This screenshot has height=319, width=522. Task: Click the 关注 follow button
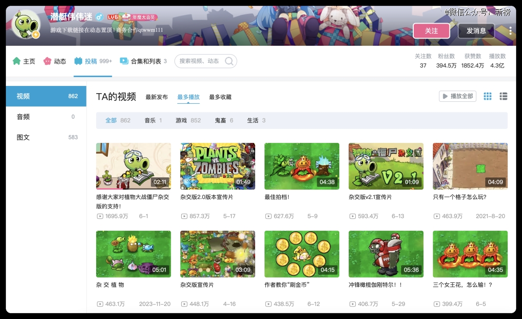point(432,31)
